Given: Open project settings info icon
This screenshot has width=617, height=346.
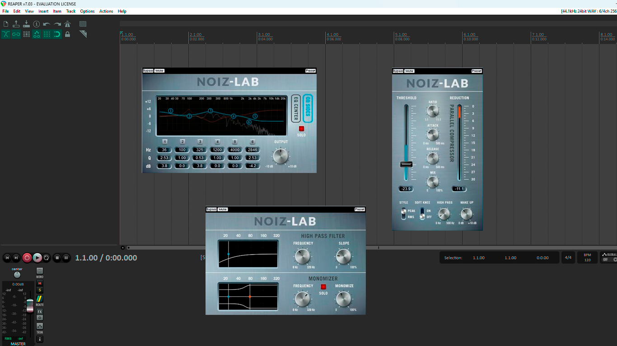Looking at the screenshot, I should 37,24.
